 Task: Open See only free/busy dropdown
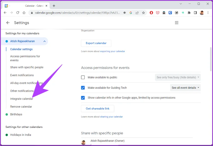point(178,77)
